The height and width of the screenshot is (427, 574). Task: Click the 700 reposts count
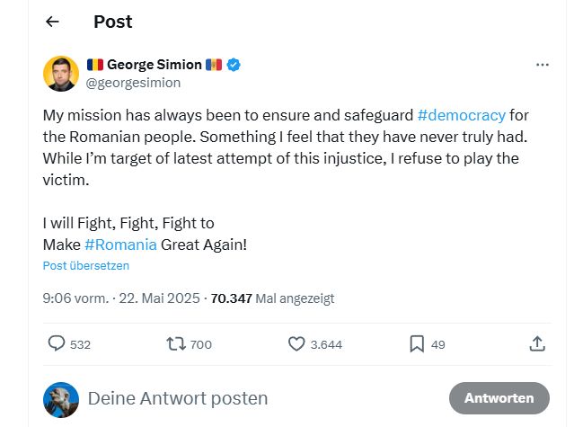[x=201, y=344]
